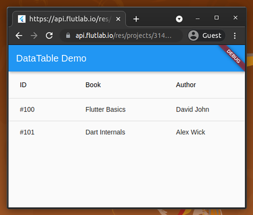
Task: Minimize the browser window
Action: pyautogui.click(x=198, y=19)
